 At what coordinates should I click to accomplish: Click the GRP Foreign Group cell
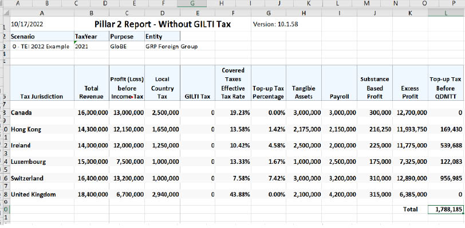pos(171,46)
